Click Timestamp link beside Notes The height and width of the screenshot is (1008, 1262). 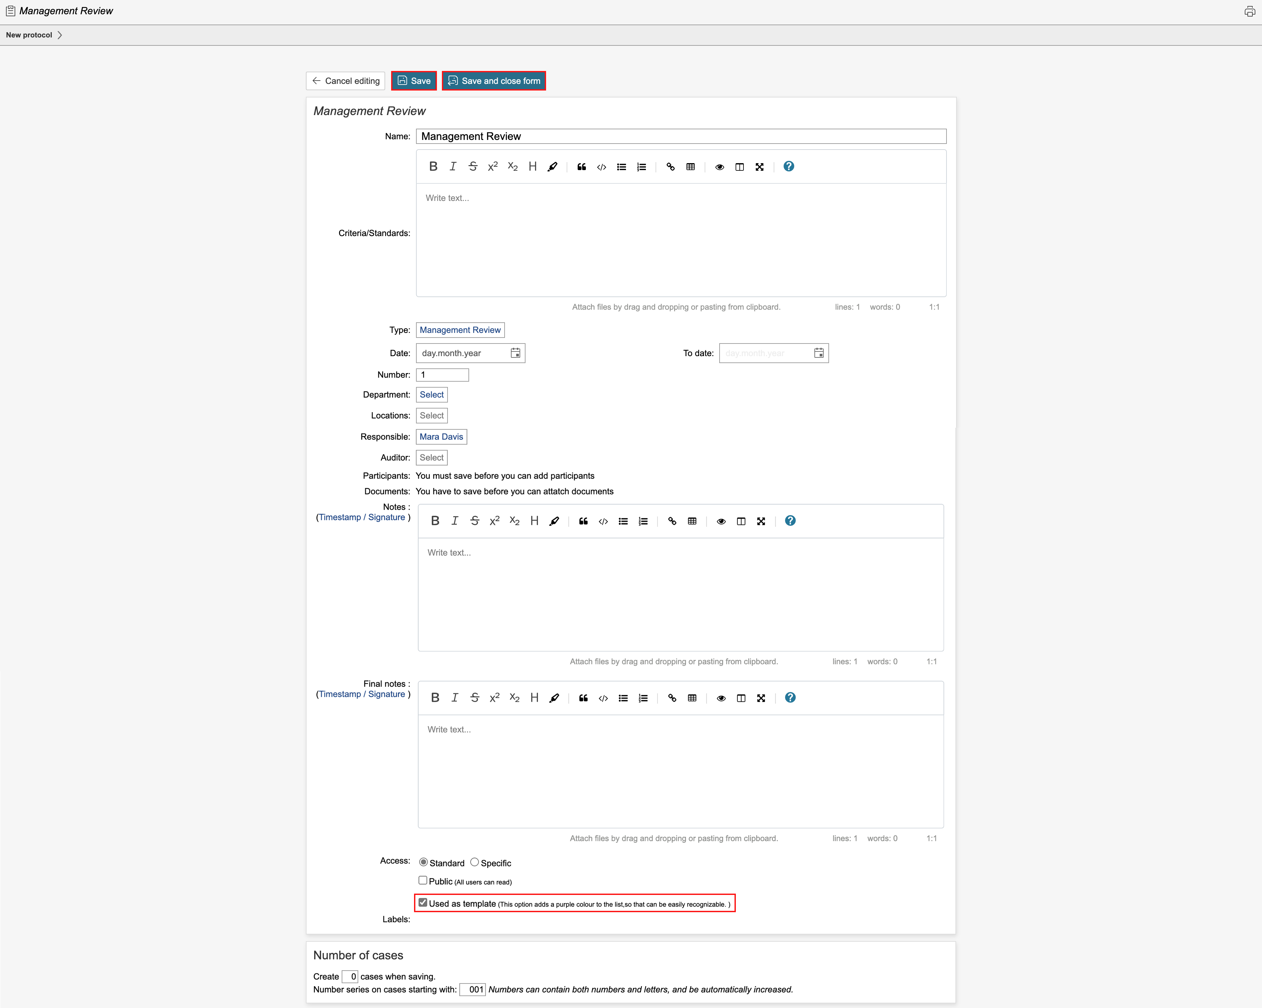[339, 517]
